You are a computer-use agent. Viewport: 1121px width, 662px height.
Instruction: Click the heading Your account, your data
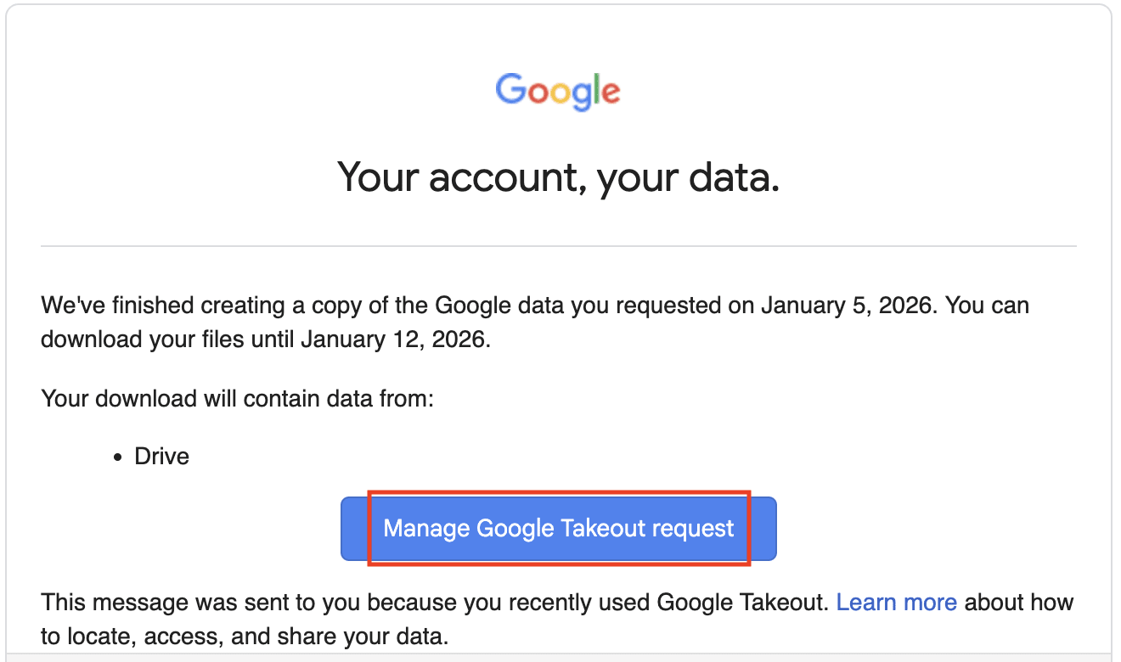click(558, 177)
